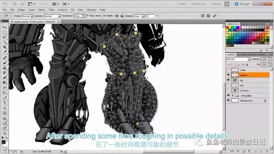Viewport: 274px width, 154px height.
Task: Select the Move tool
Action: [4, 27]
